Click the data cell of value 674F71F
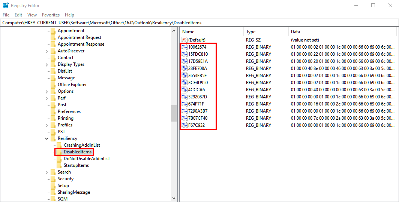The height and width of the screenshot is (202, 399). point(343,104)
